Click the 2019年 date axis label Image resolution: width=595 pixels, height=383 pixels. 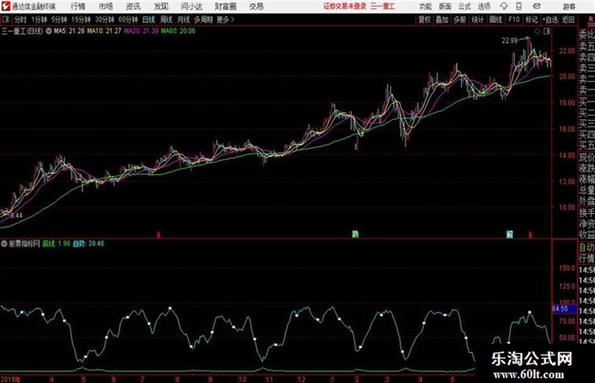11,379
